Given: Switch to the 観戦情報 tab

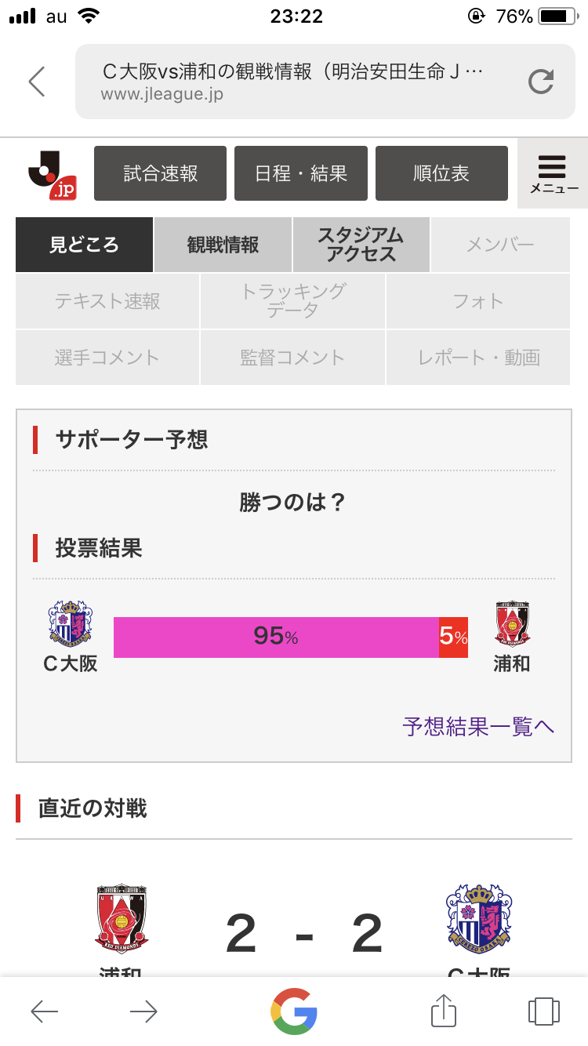Looking at the screenshot, I should [x=223, y=245].
